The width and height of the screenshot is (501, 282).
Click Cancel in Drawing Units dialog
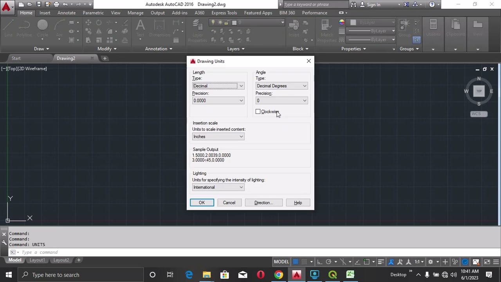click(x=229, y=203)
